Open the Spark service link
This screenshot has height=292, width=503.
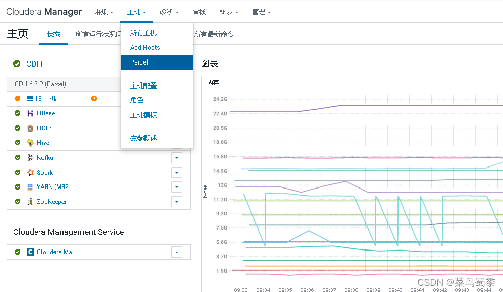(x=45, y=173)
